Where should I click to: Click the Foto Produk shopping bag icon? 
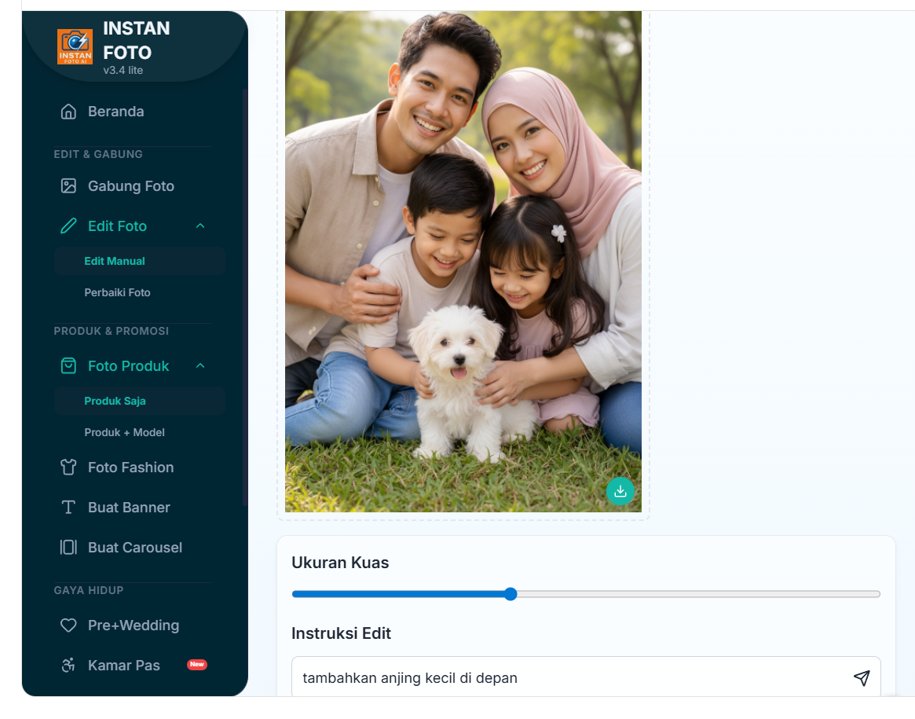68,366
